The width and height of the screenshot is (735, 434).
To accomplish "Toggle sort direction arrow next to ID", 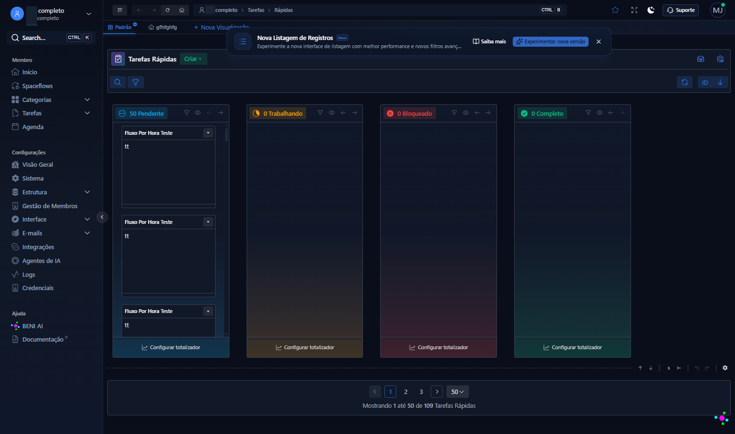I will click(x=720, y=82).
